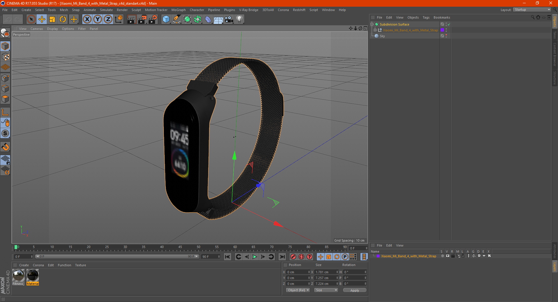Toggle Enable Snap
Image resolution: width=558 pixels, height=302 pixels.
pos(5,147)
